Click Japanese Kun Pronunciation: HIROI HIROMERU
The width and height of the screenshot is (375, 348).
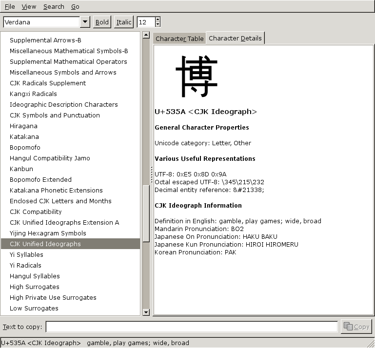[x=226, y=245]
